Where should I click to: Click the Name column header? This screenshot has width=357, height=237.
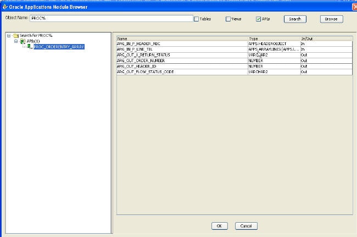point(182,38)
